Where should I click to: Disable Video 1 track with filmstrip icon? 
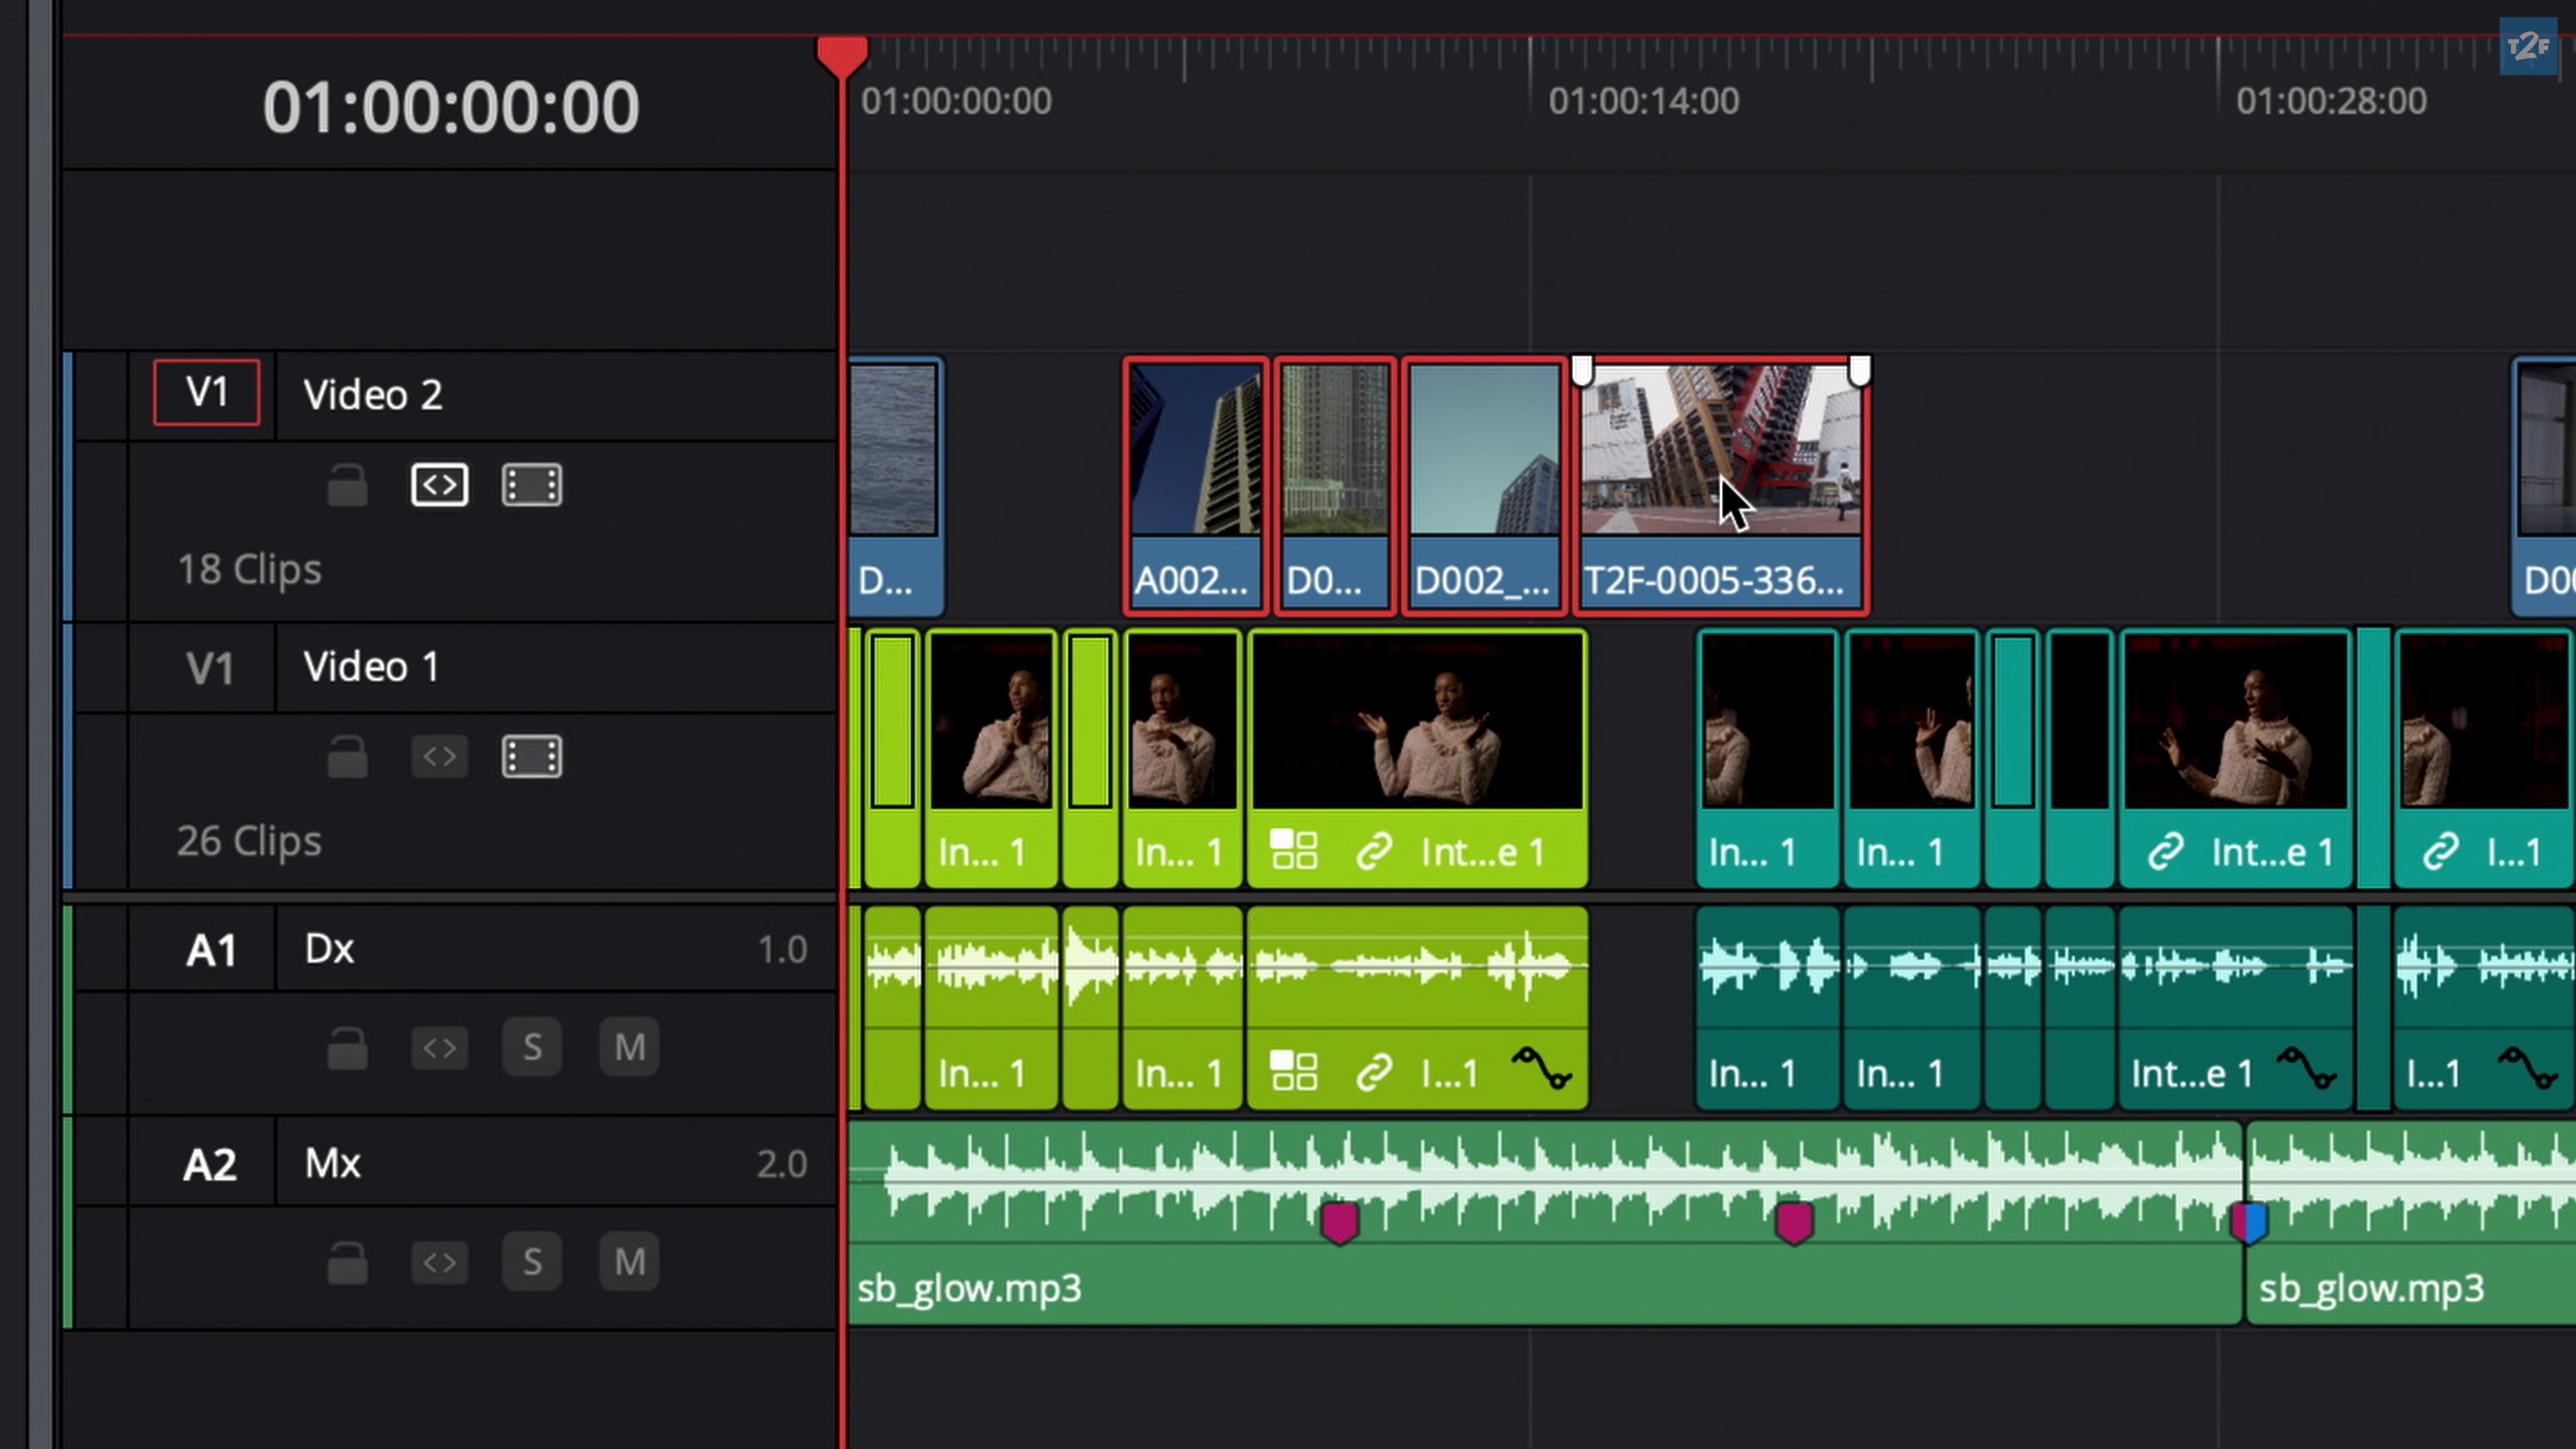531,757
